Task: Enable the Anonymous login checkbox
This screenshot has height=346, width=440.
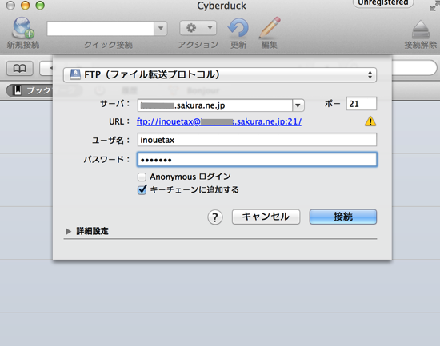Action: (x=142, y=177)
